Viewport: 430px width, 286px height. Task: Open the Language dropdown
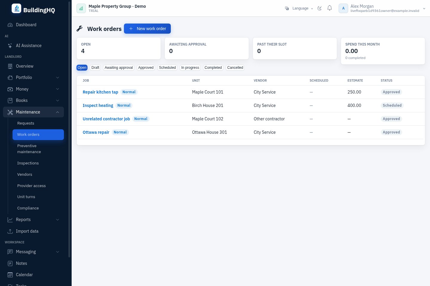[x=299, y=8]
